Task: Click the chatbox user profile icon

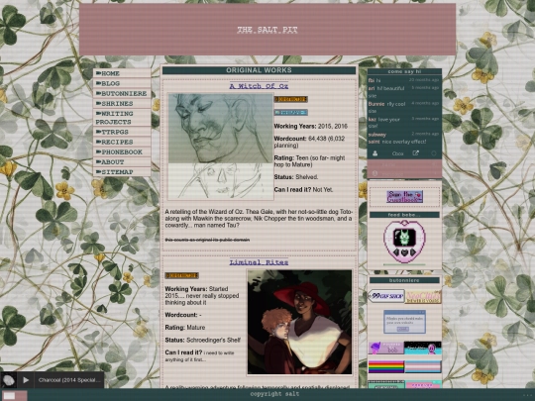Action: pyautogui.click(x=374, y=153)
